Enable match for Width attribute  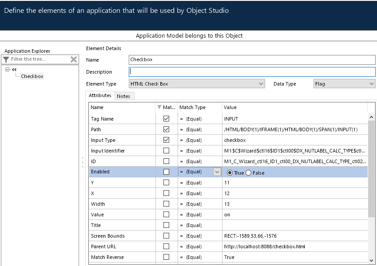click(x=166, y=203)
